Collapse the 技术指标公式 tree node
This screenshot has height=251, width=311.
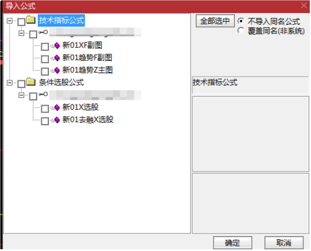(9, 21)
